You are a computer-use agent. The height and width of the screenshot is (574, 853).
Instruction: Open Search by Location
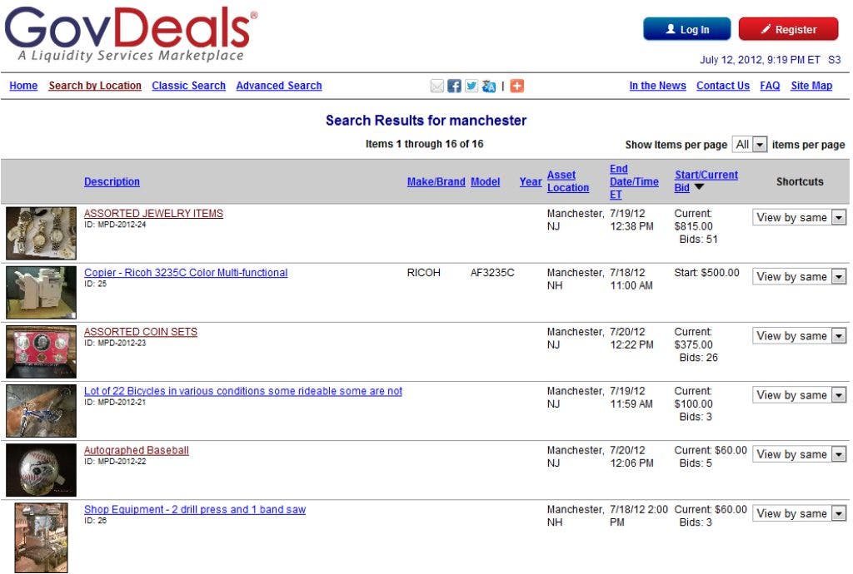click(x=95, y=86)
